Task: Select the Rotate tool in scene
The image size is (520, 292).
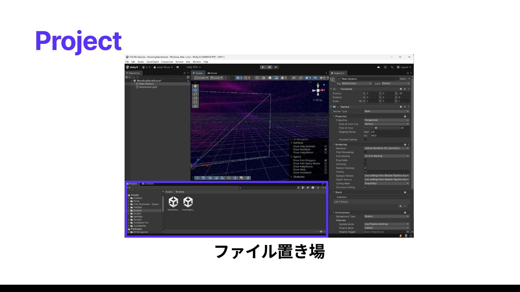Action: [195, 94]
